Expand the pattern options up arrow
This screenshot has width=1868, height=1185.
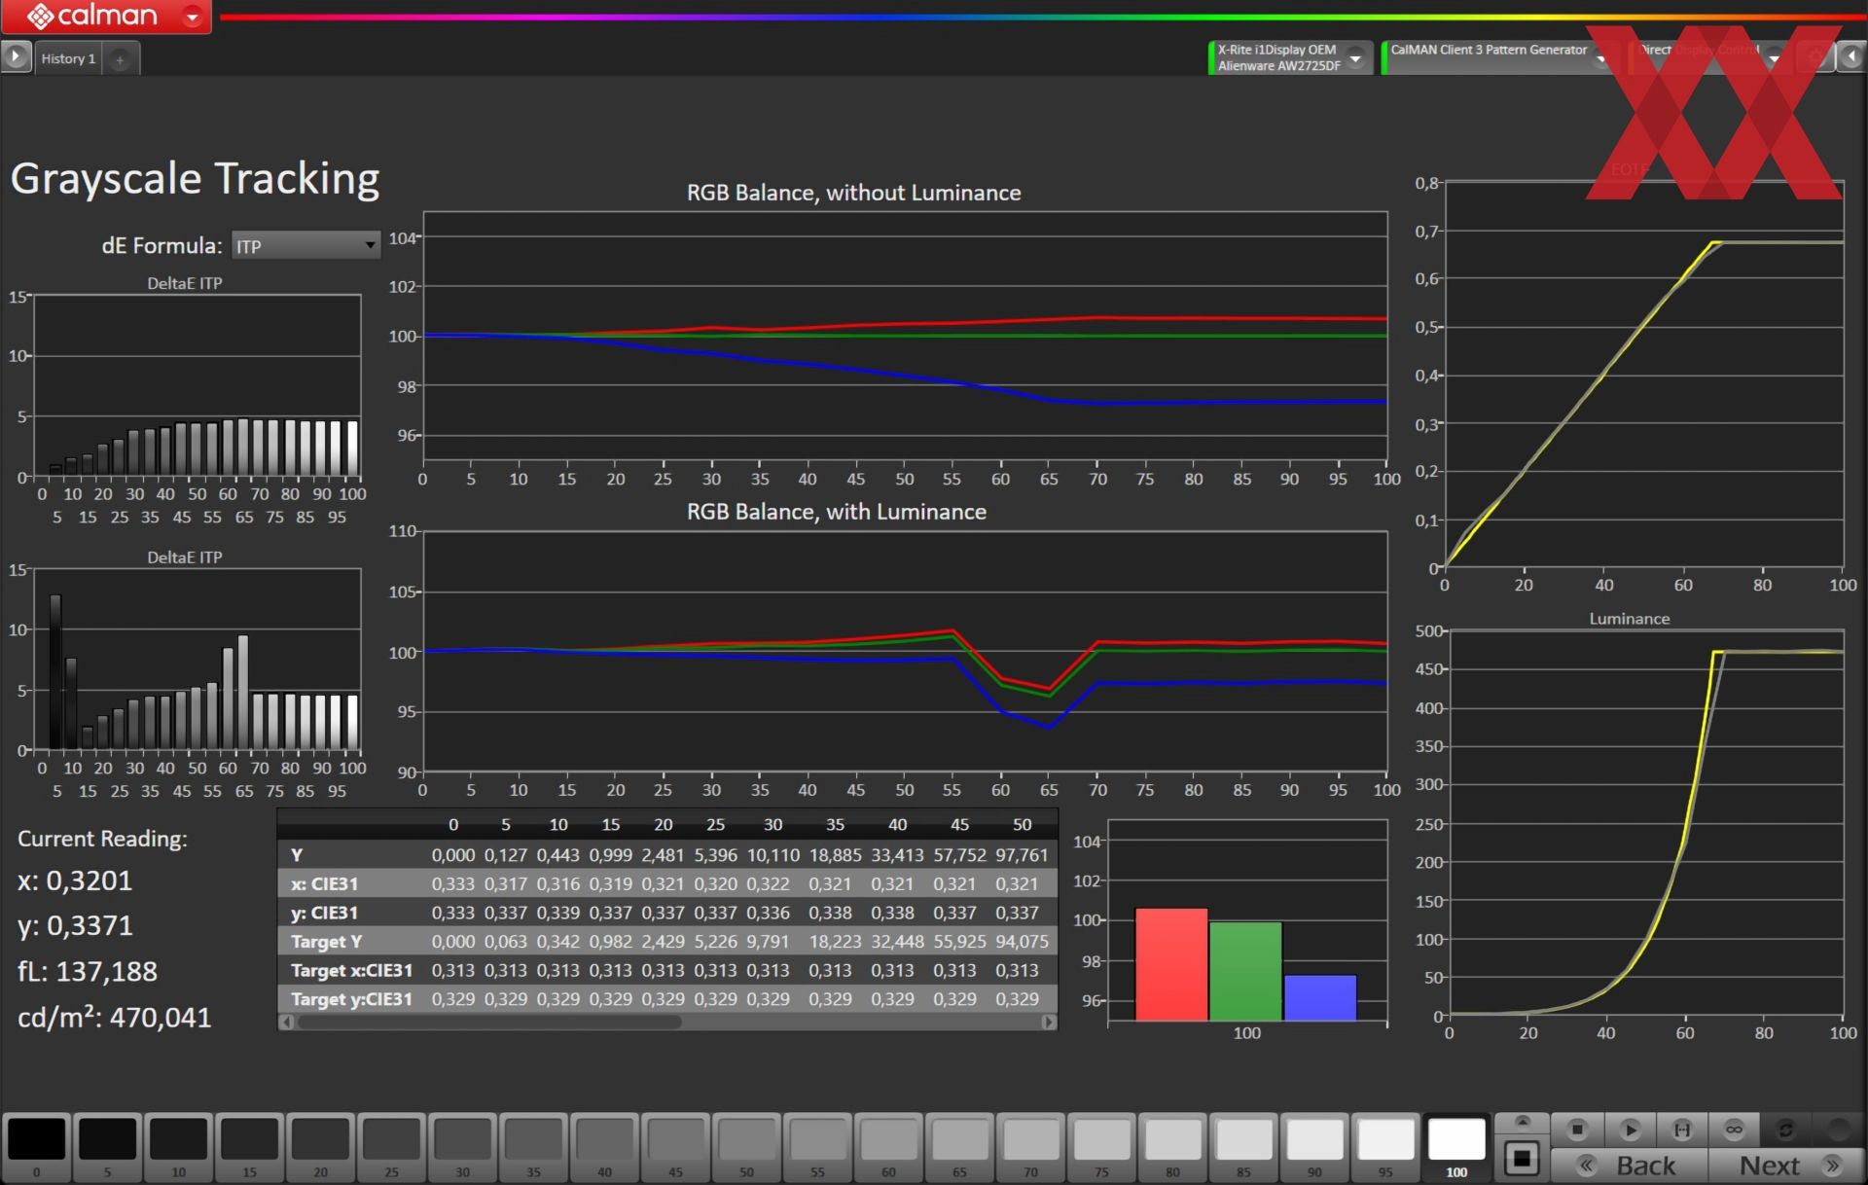[x=1523, y=1124]
